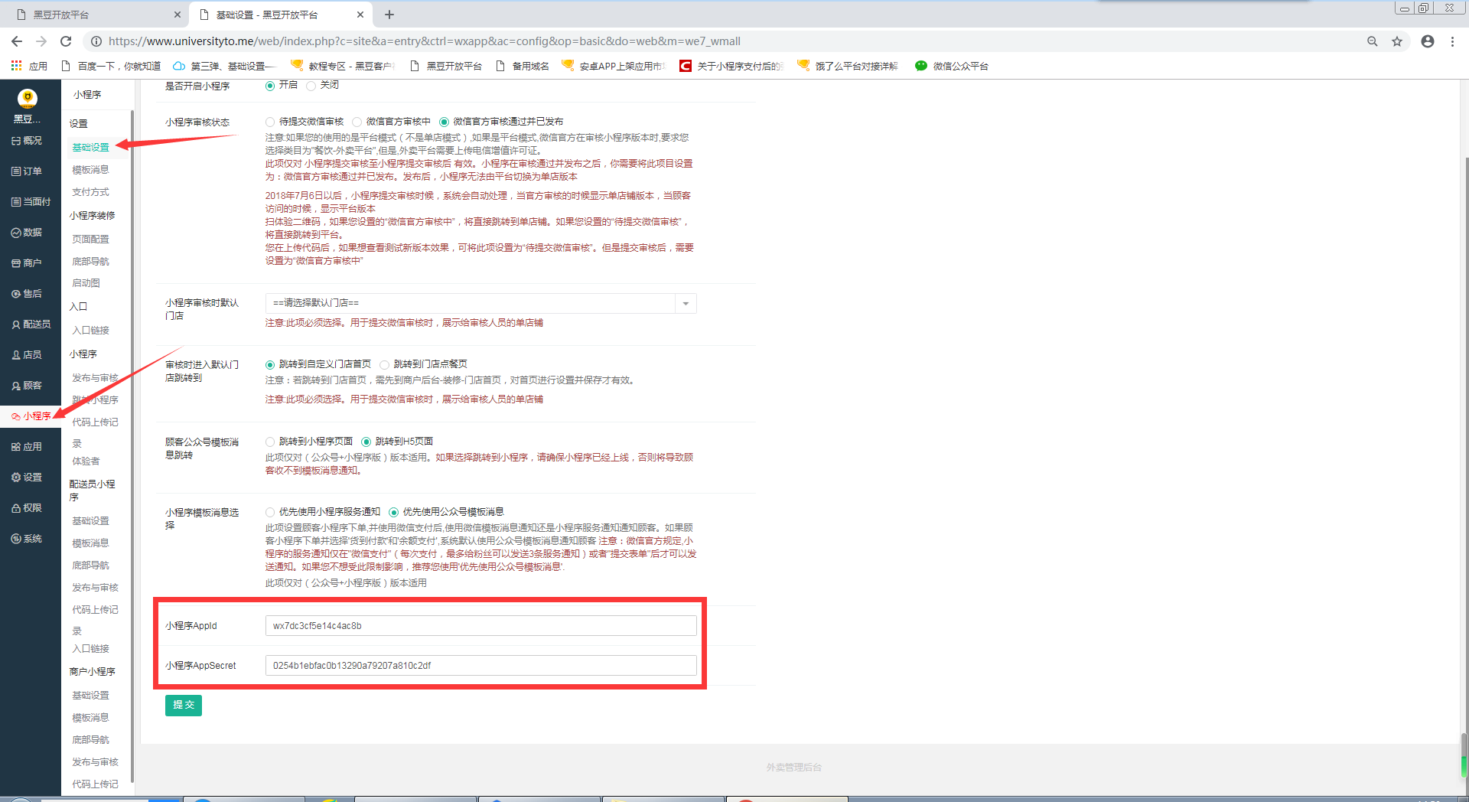The height and width of the screenshot is (802, 1469).
Task: Submit the form with 提交 button
Action: click(184, 705)
